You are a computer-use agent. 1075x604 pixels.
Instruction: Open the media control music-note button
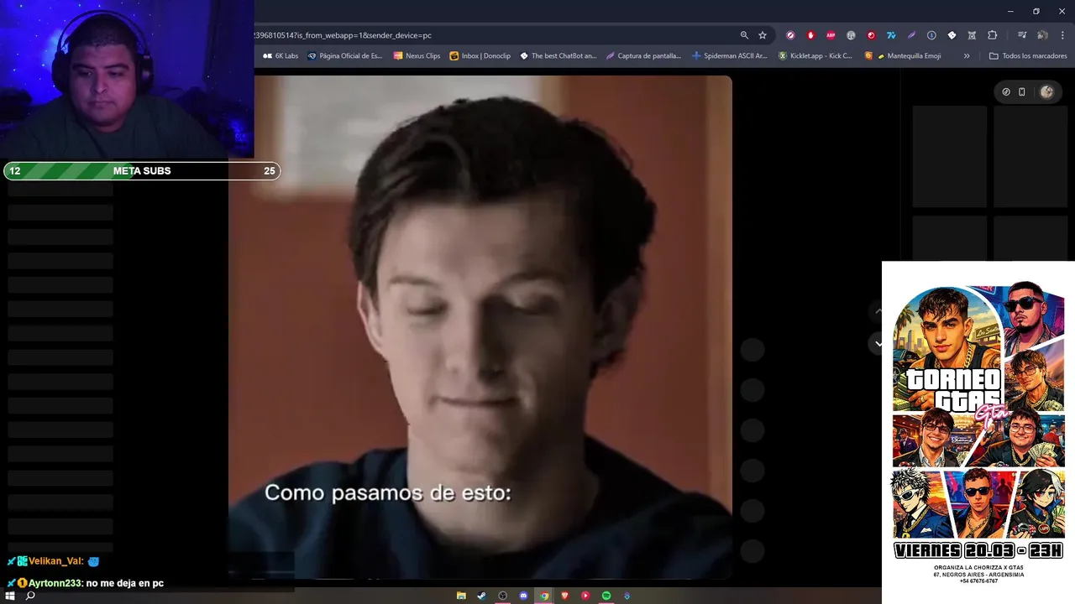pos(1022,35)
